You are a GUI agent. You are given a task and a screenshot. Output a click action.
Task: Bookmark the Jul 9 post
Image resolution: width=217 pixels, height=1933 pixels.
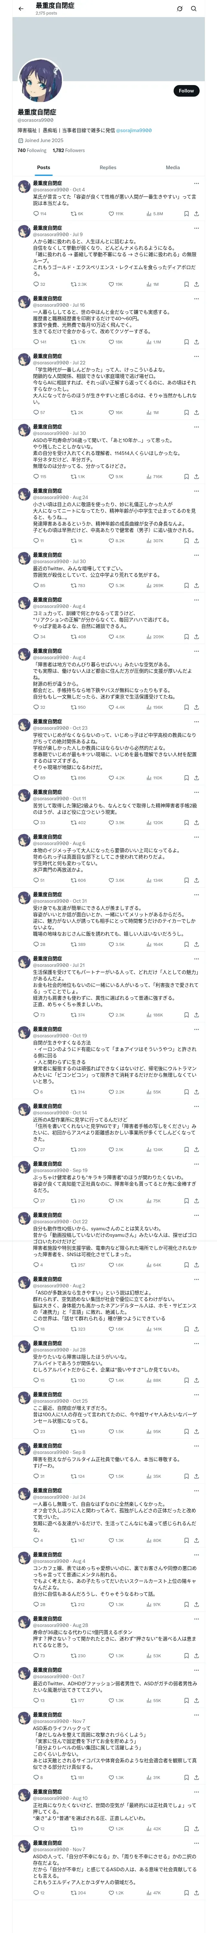186,284
